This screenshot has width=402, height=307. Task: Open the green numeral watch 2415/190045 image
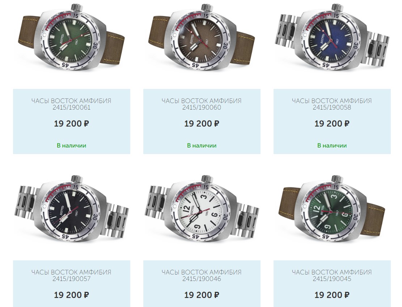point(332,209)
